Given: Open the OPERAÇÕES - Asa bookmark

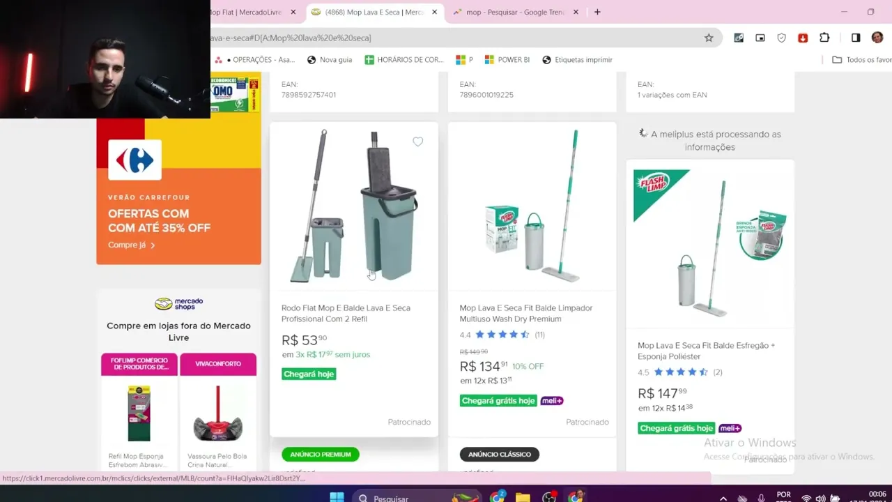Looking at the screenshot, I should (x=255, y=60).
